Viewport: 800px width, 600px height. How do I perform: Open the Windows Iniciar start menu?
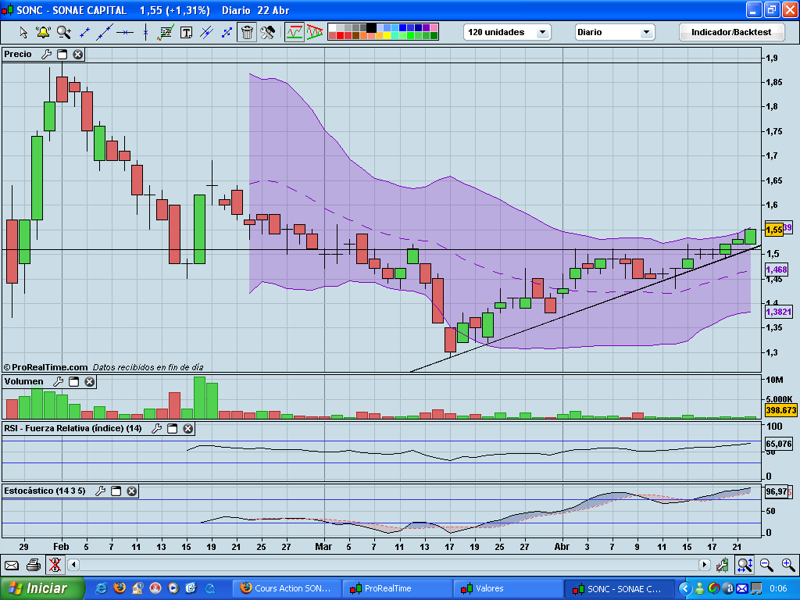tap(39, 588)
